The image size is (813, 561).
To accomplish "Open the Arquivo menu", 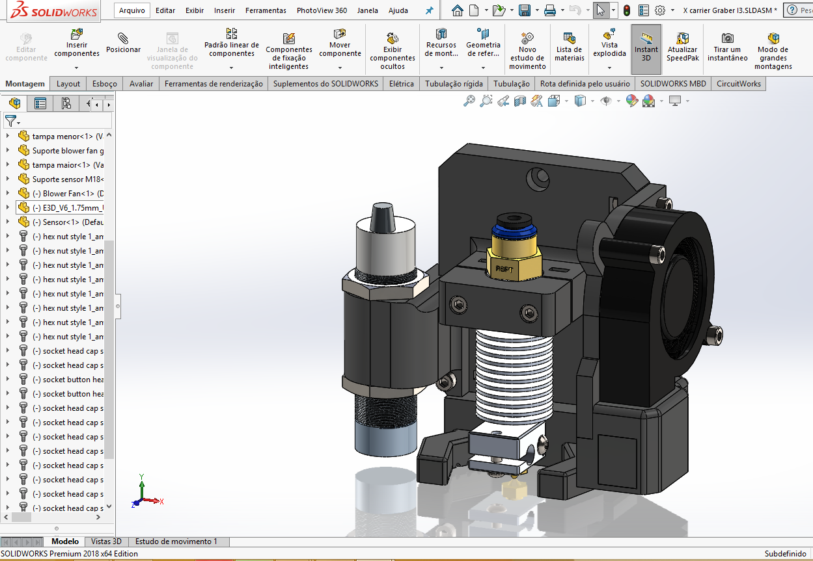I will (x=132, y=10).
